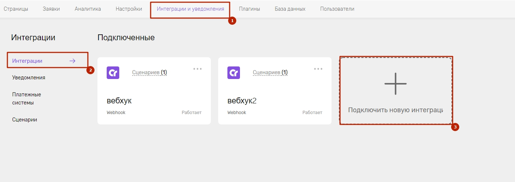Open Платежные системы in the sidebar
This screenshot has height=182, width=515.
[x=27, y=99]
